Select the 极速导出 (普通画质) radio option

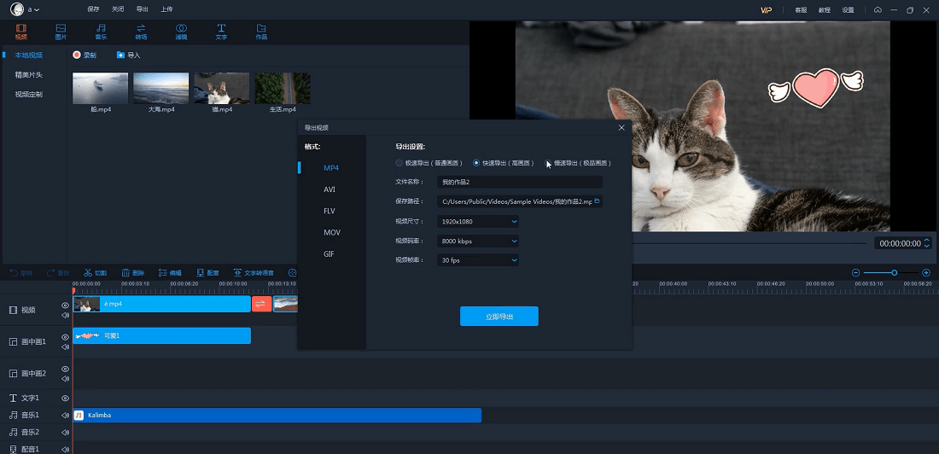coord(399,163)
